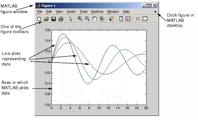Activate the Pan hand tool

pos(94,19)
